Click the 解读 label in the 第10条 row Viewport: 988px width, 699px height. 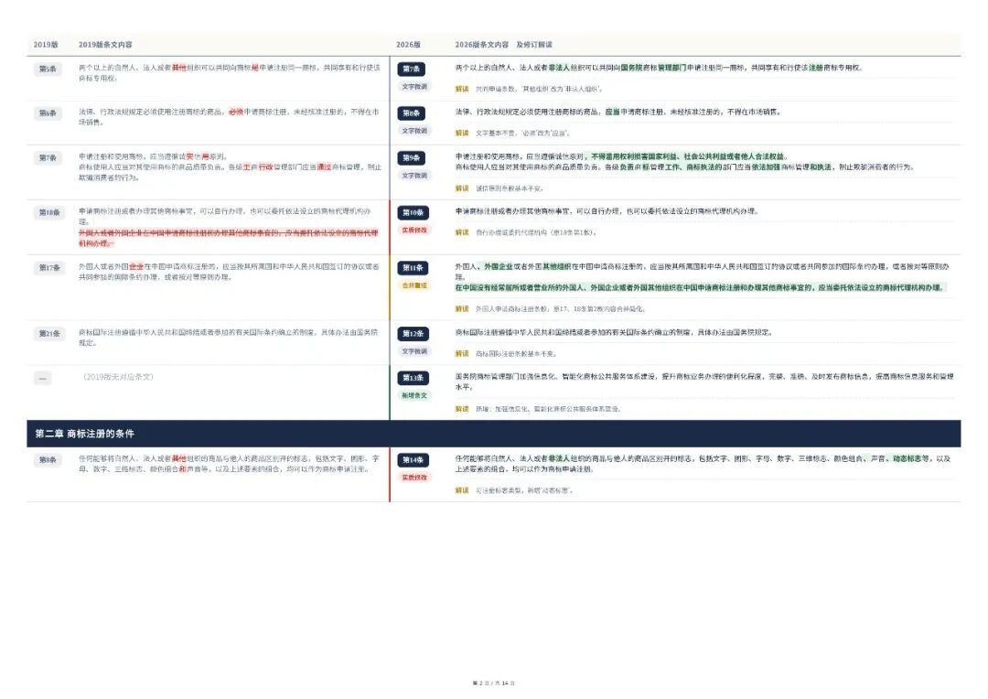(x=462, y=232)
